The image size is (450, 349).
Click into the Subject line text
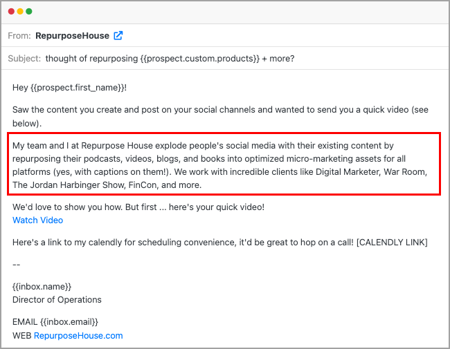coord(170,59)
